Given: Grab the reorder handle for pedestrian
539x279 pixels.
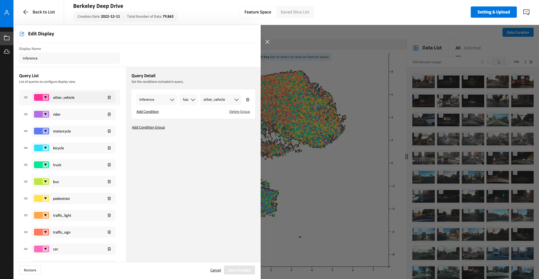Looking at the screenshot, I should coord(26,198).
